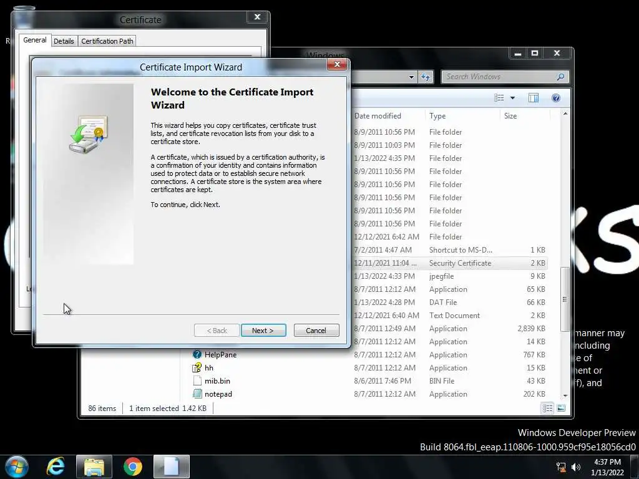The width and height of the screenshot is (639, 479).
Task: Click the network tray icon
Action: point(561,467)
